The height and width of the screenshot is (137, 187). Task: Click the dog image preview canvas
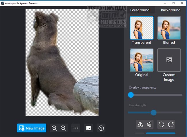point(62,62)
